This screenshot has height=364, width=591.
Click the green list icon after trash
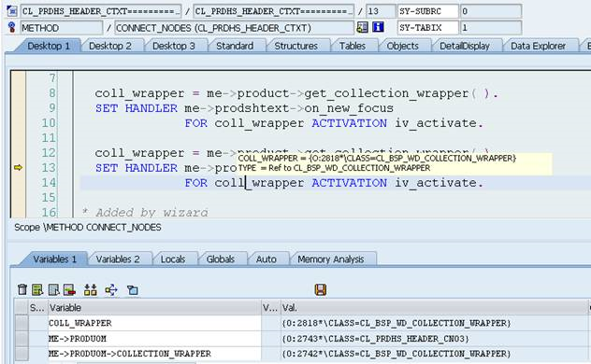tap(37, 289)
